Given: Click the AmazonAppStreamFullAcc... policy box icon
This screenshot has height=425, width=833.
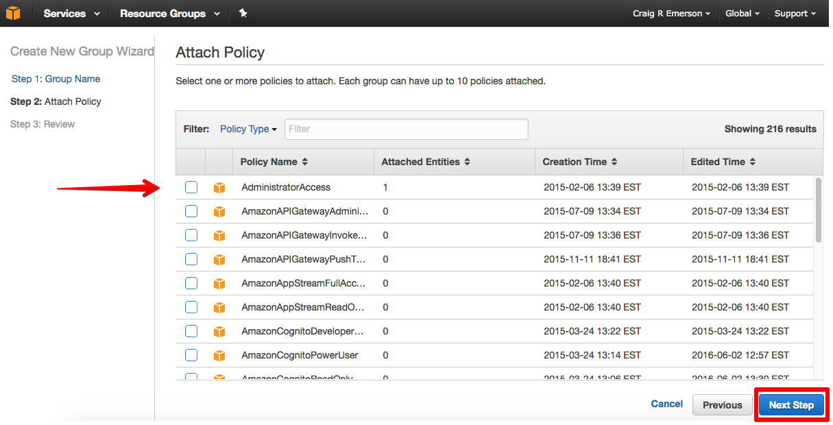Looking at the screenshot, I should tap(219, 283).
